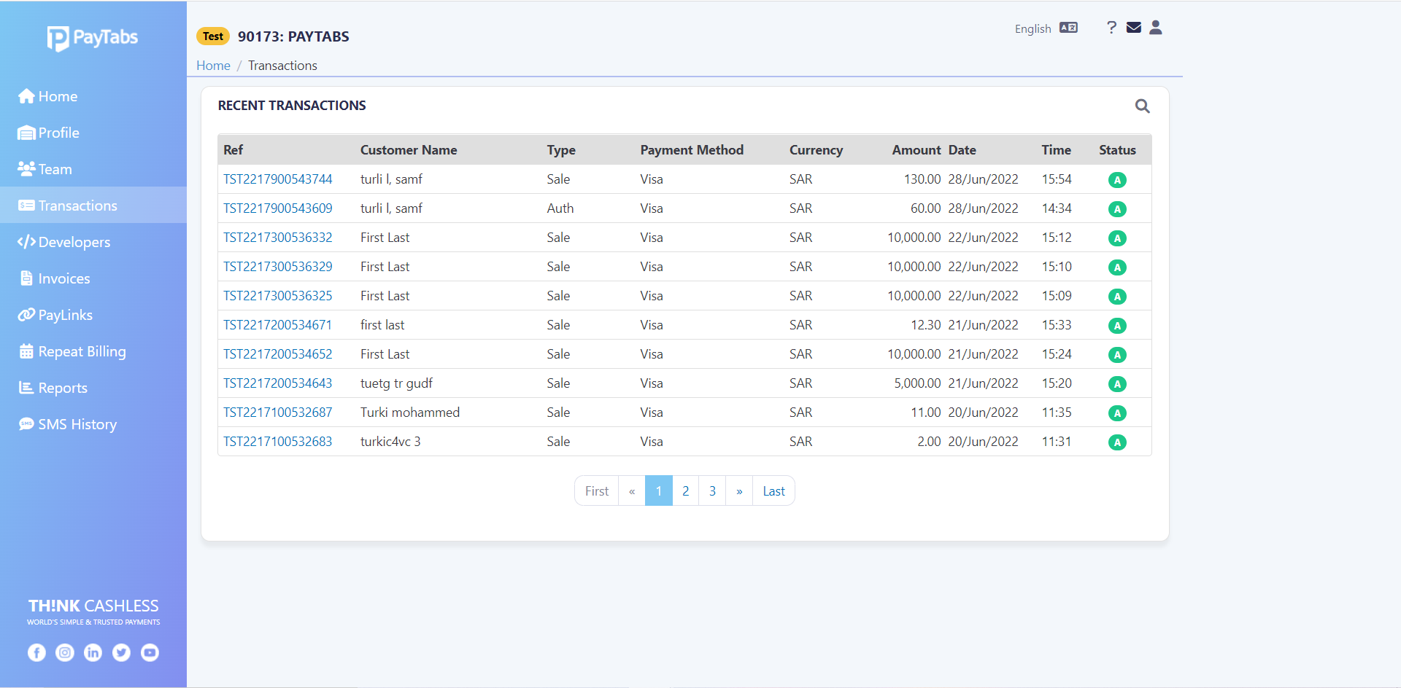The width and height of the screenshot is (1401, 688).
Task: Click the Status column header
Action: [x=1117, y=150]
